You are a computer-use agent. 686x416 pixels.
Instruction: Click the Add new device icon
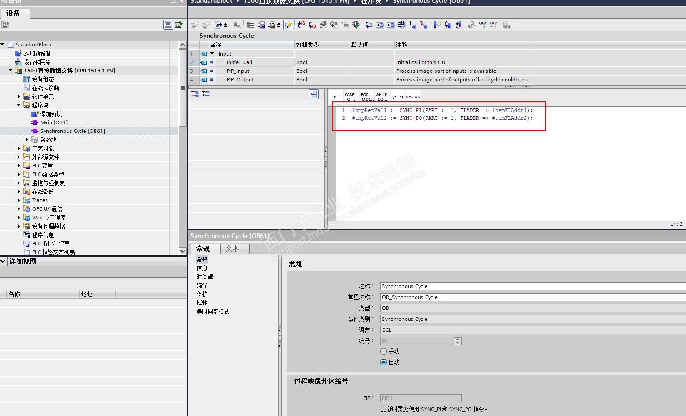click(x=18, y=53)
